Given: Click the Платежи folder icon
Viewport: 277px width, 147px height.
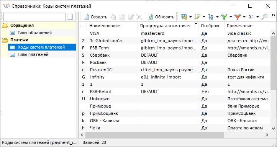Looking at the screenshot, I should pos(5,40).
